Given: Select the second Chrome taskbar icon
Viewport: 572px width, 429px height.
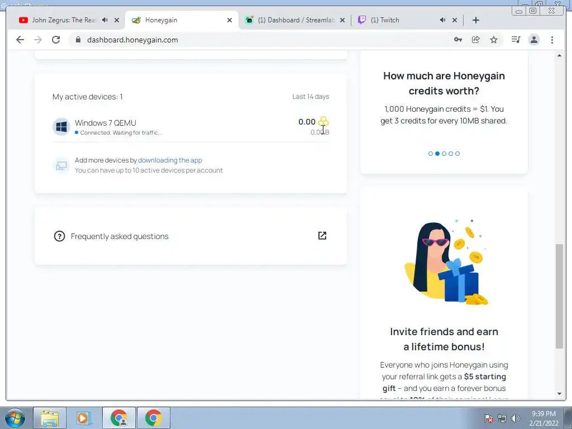Looking at the screenshot, I should pos(154,418).
